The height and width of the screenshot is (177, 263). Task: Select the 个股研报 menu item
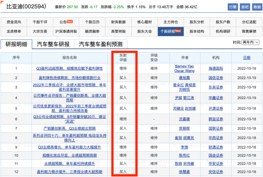click(x=171, y=31)
